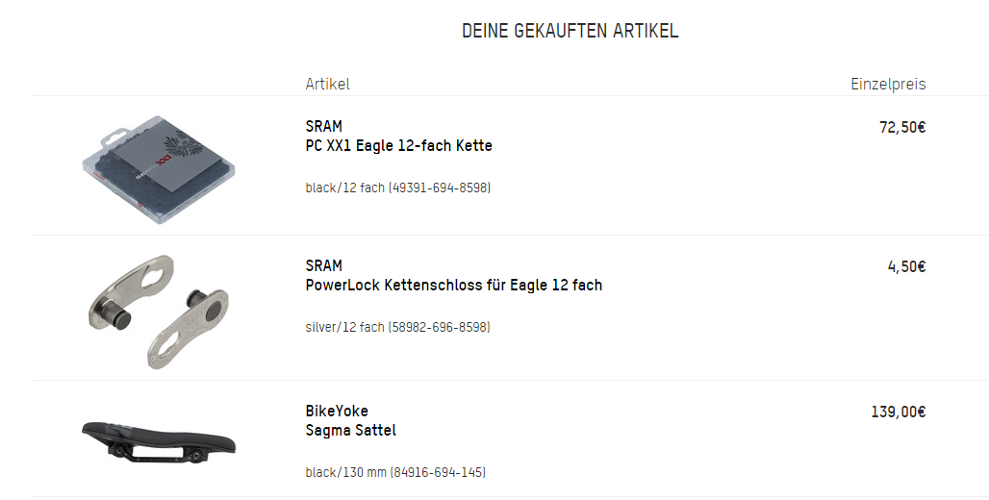Image resolution: width=989 pixels, height=500 pixels.
Task: Click the 'Deine gekauften Artikel' heading
Action: 570,31
